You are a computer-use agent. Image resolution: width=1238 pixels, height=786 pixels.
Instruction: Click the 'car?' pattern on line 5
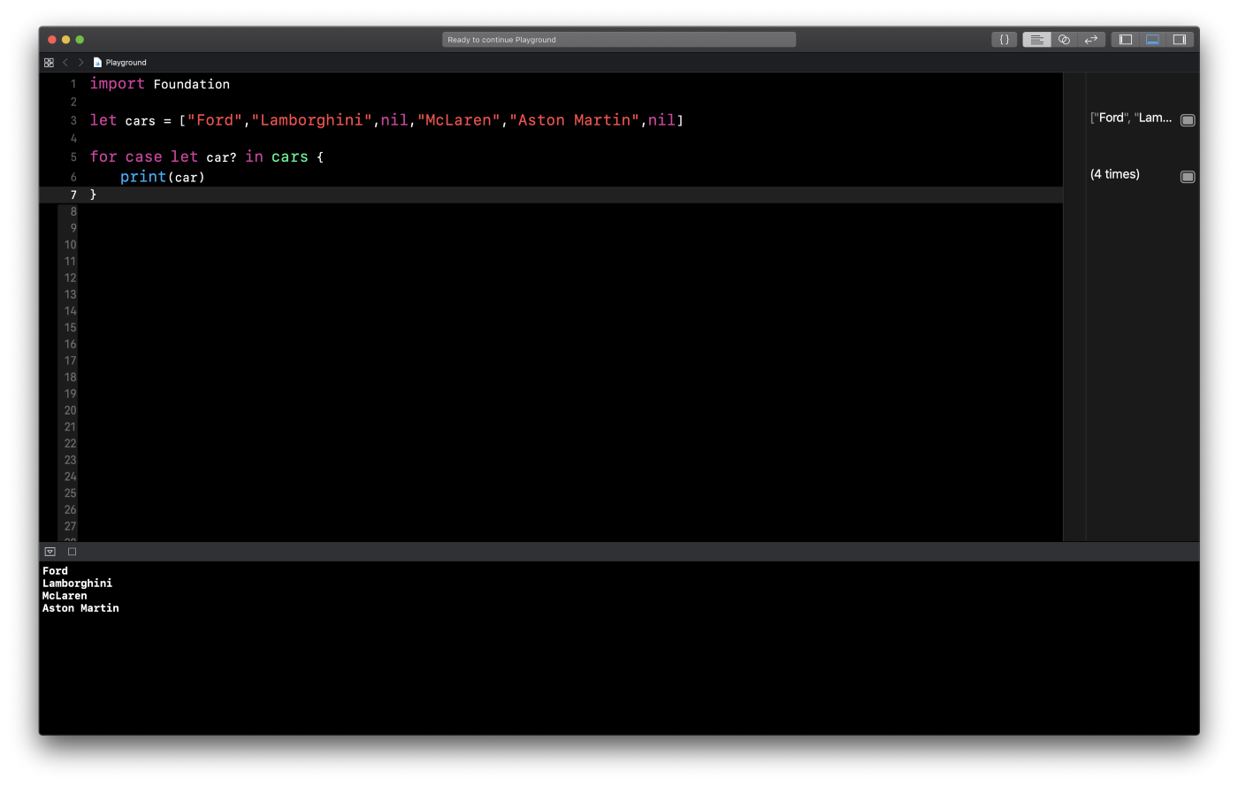[x=222, y=157]
